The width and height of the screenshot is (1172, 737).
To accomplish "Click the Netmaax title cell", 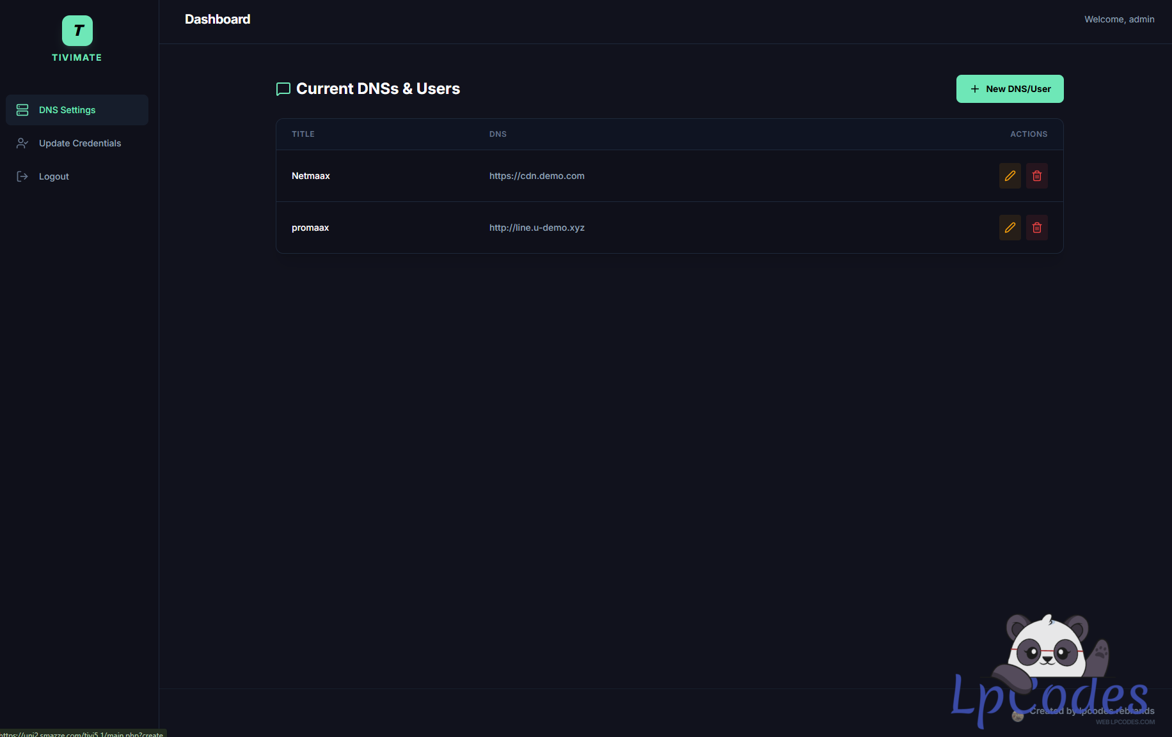I will click(311, 176).
